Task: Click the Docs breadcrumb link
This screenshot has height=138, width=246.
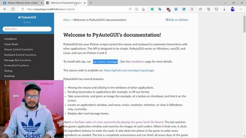Action: 66,20
